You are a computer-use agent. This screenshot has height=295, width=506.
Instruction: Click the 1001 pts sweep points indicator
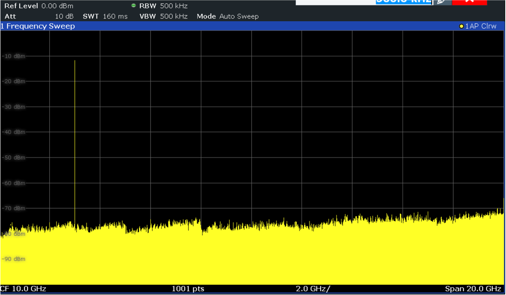(188, 288)
